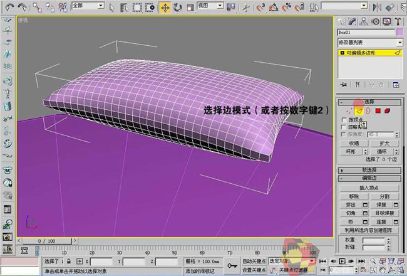
Task: Click the 权重 weight input field
Action: (x=372, y=240)
